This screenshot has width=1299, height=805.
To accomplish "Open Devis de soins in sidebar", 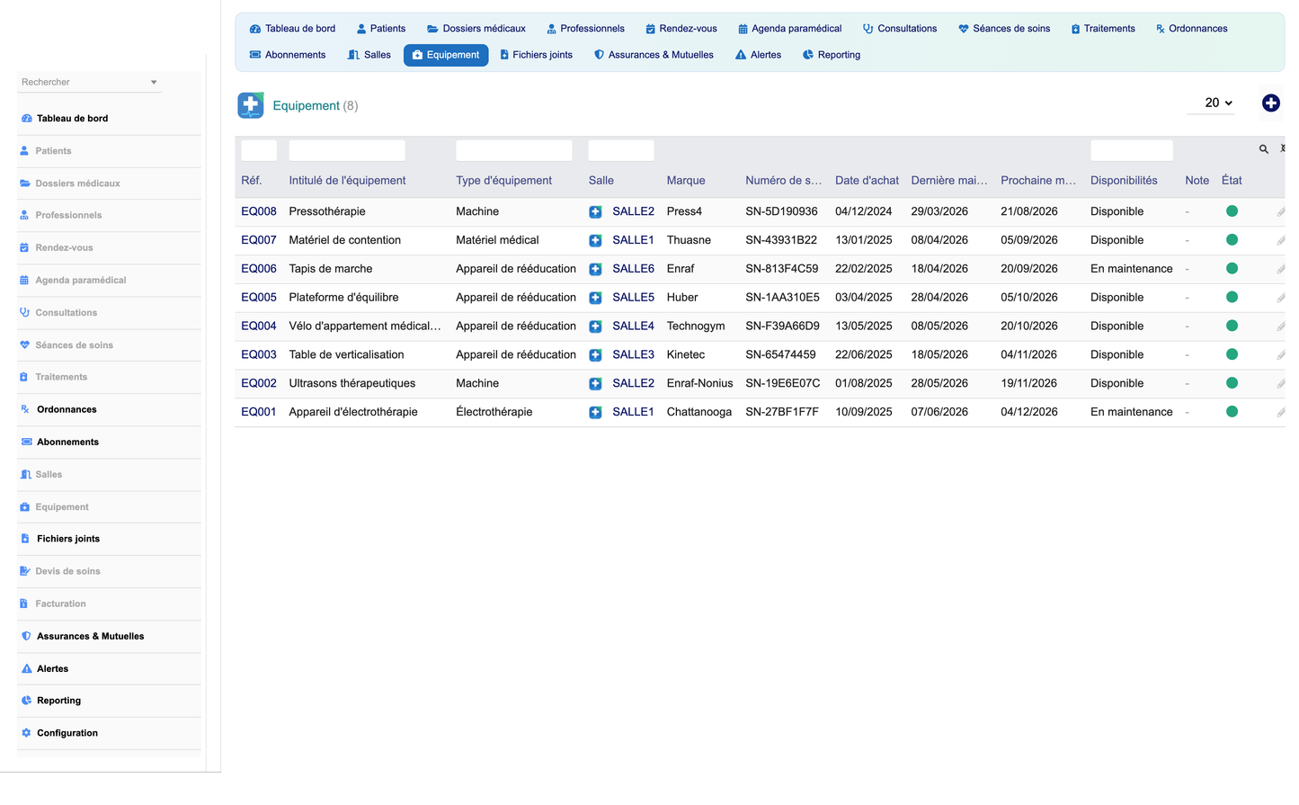I will (67, 572).
